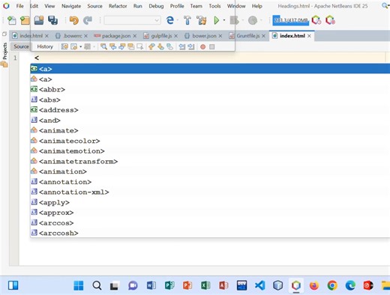This screenshot has width=390, height=295.
Task: Close the active index.html tab
Action: [309, 36]
